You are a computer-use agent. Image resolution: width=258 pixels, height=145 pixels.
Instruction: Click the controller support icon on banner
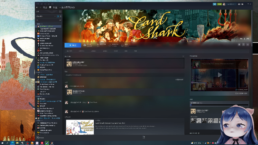(x=248, y=39)
